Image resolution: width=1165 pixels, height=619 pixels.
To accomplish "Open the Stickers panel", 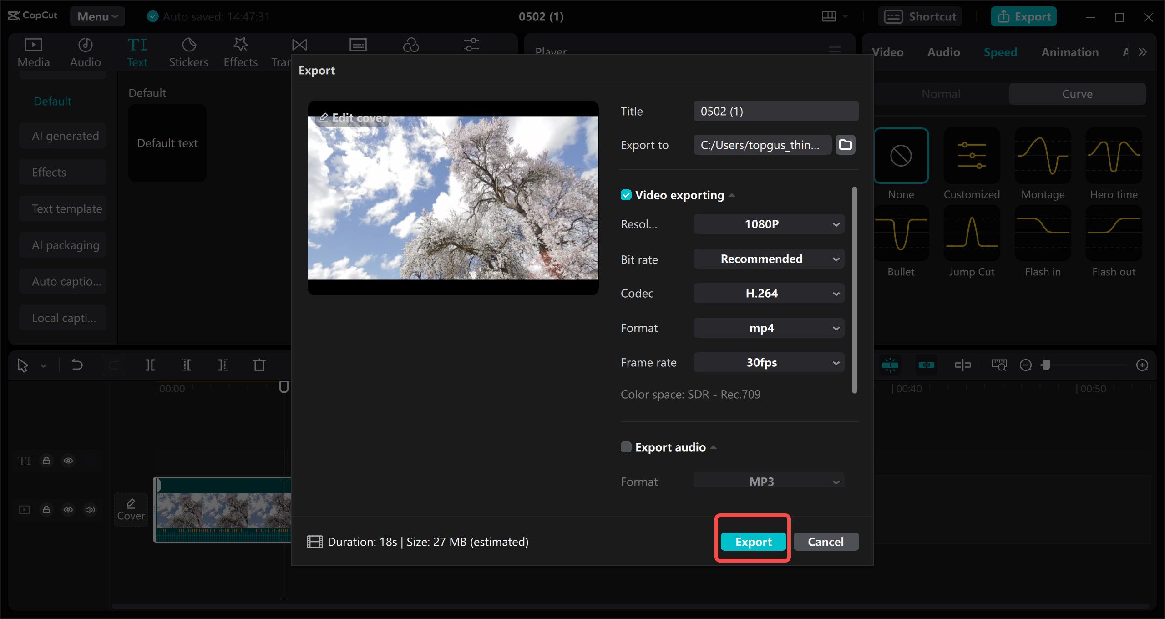I will 188,51.
